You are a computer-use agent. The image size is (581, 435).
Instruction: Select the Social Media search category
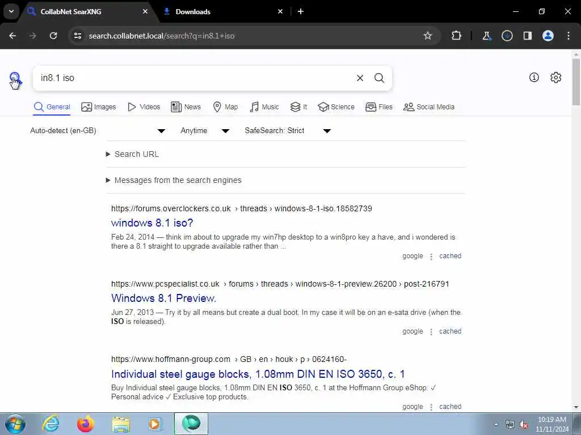tap(429, 107)
